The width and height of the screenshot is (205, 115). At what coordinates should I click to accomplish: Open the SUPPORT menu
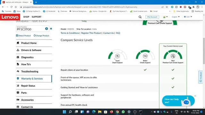pos(37,17)
